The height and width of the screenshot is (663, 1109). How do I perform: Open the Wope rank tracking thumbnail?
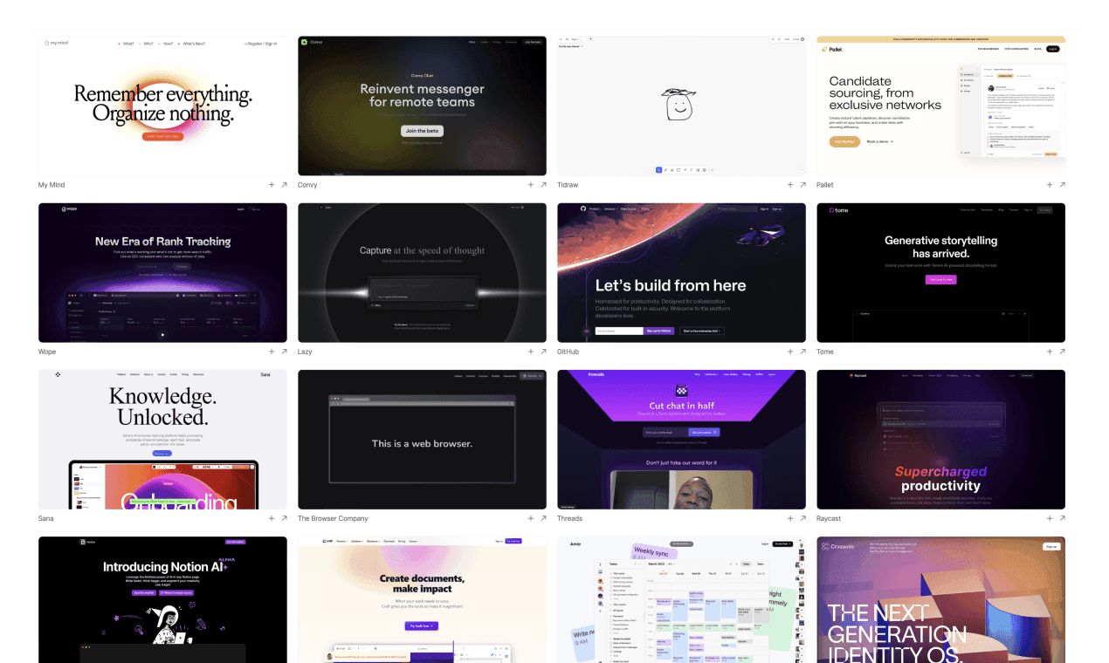coord(162,272)
